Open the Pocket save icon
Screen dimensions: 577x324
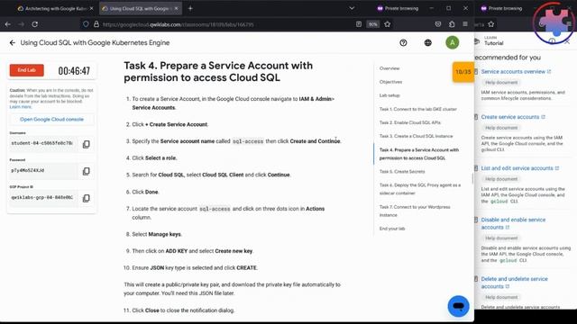point(438,24)
